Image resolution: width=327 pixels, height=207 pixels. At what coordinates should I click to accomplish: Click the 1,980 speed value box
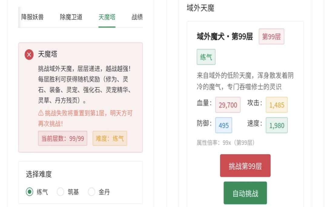point(276,125)
